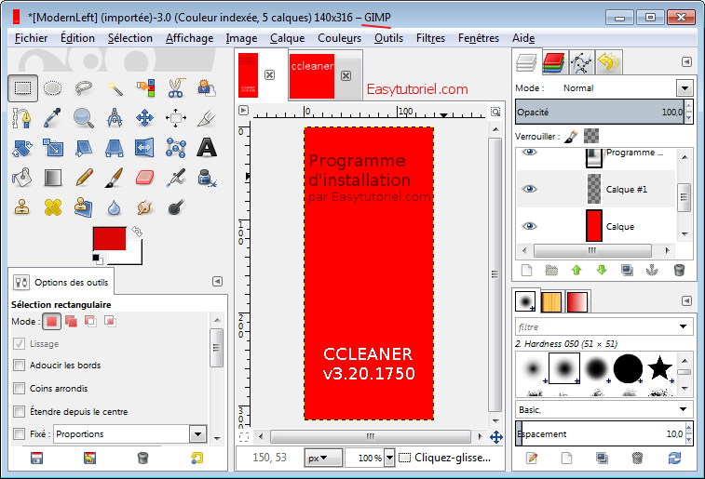
Task: Choose the Pencil tool
Action: 84,177
